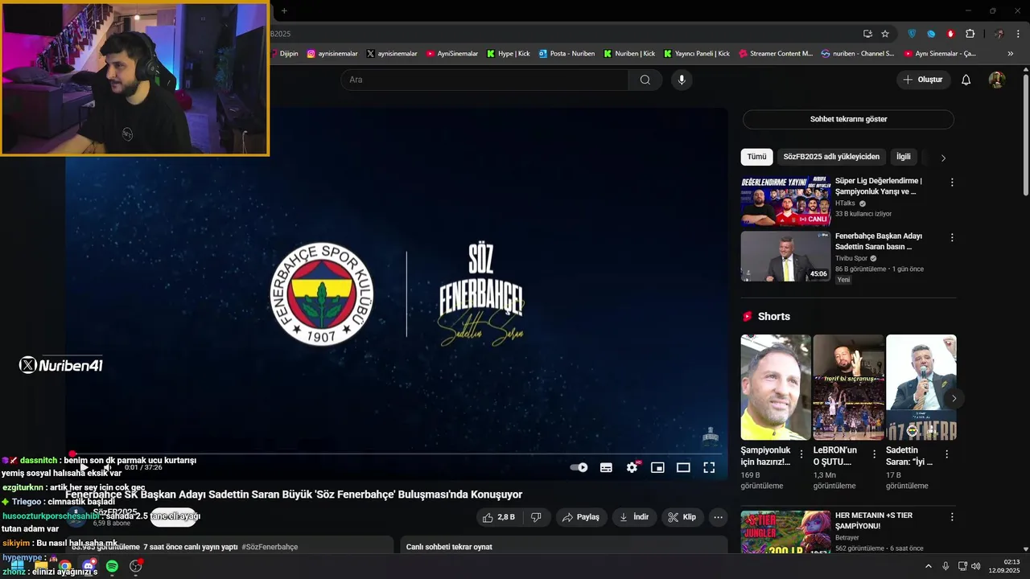1030x579 pixels.
Task: Open the browser extensions puzzle icon
Action: point(970,34)
